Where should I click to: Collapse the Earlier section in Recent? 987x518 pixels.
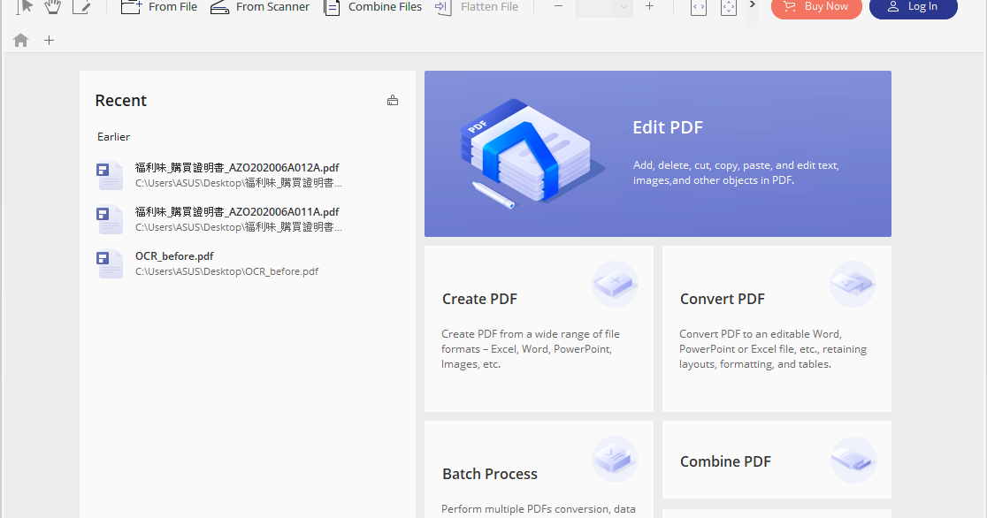pyautogui.click(x=113, y=136)
